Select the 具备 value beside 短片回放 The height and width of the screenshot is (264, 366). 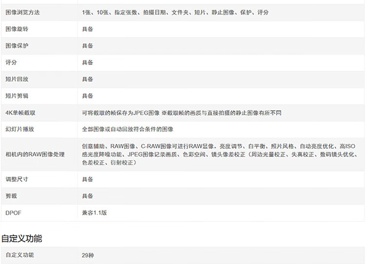pyautogui.click(x=87, y=79)
